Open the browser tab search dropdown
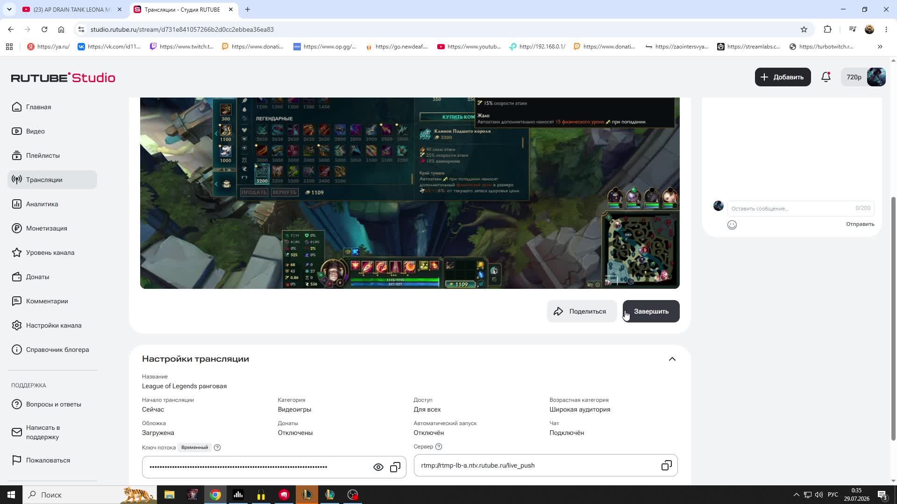897x504 pixels. point(9,9)
